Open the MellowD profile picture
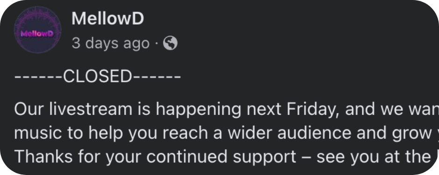 pyautogui.click(x=38, y=30)
